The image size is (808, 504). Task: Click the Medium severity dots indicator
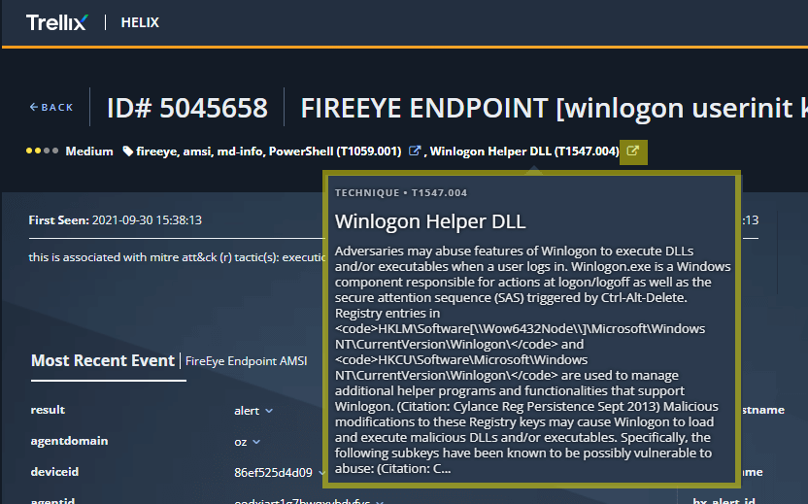43,151
